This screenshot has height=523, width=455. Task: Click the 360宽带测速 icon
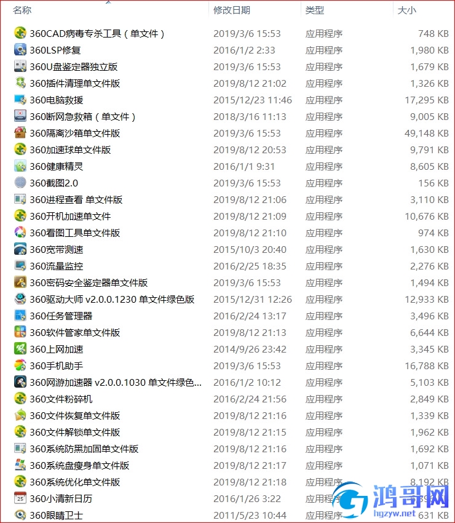point(20,249)
